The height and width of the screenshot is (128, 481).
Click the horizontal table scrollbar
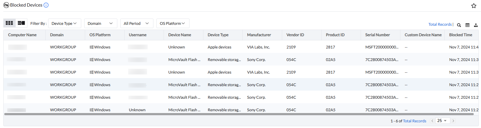pos(239,114)
